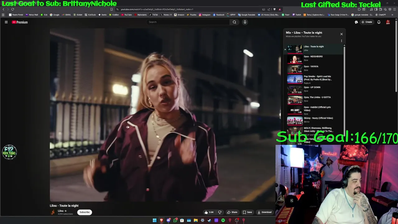Open Botrix bookmark
Viewport: 398px width, 224px height.
pyautogui.click(x=103, y=15)
